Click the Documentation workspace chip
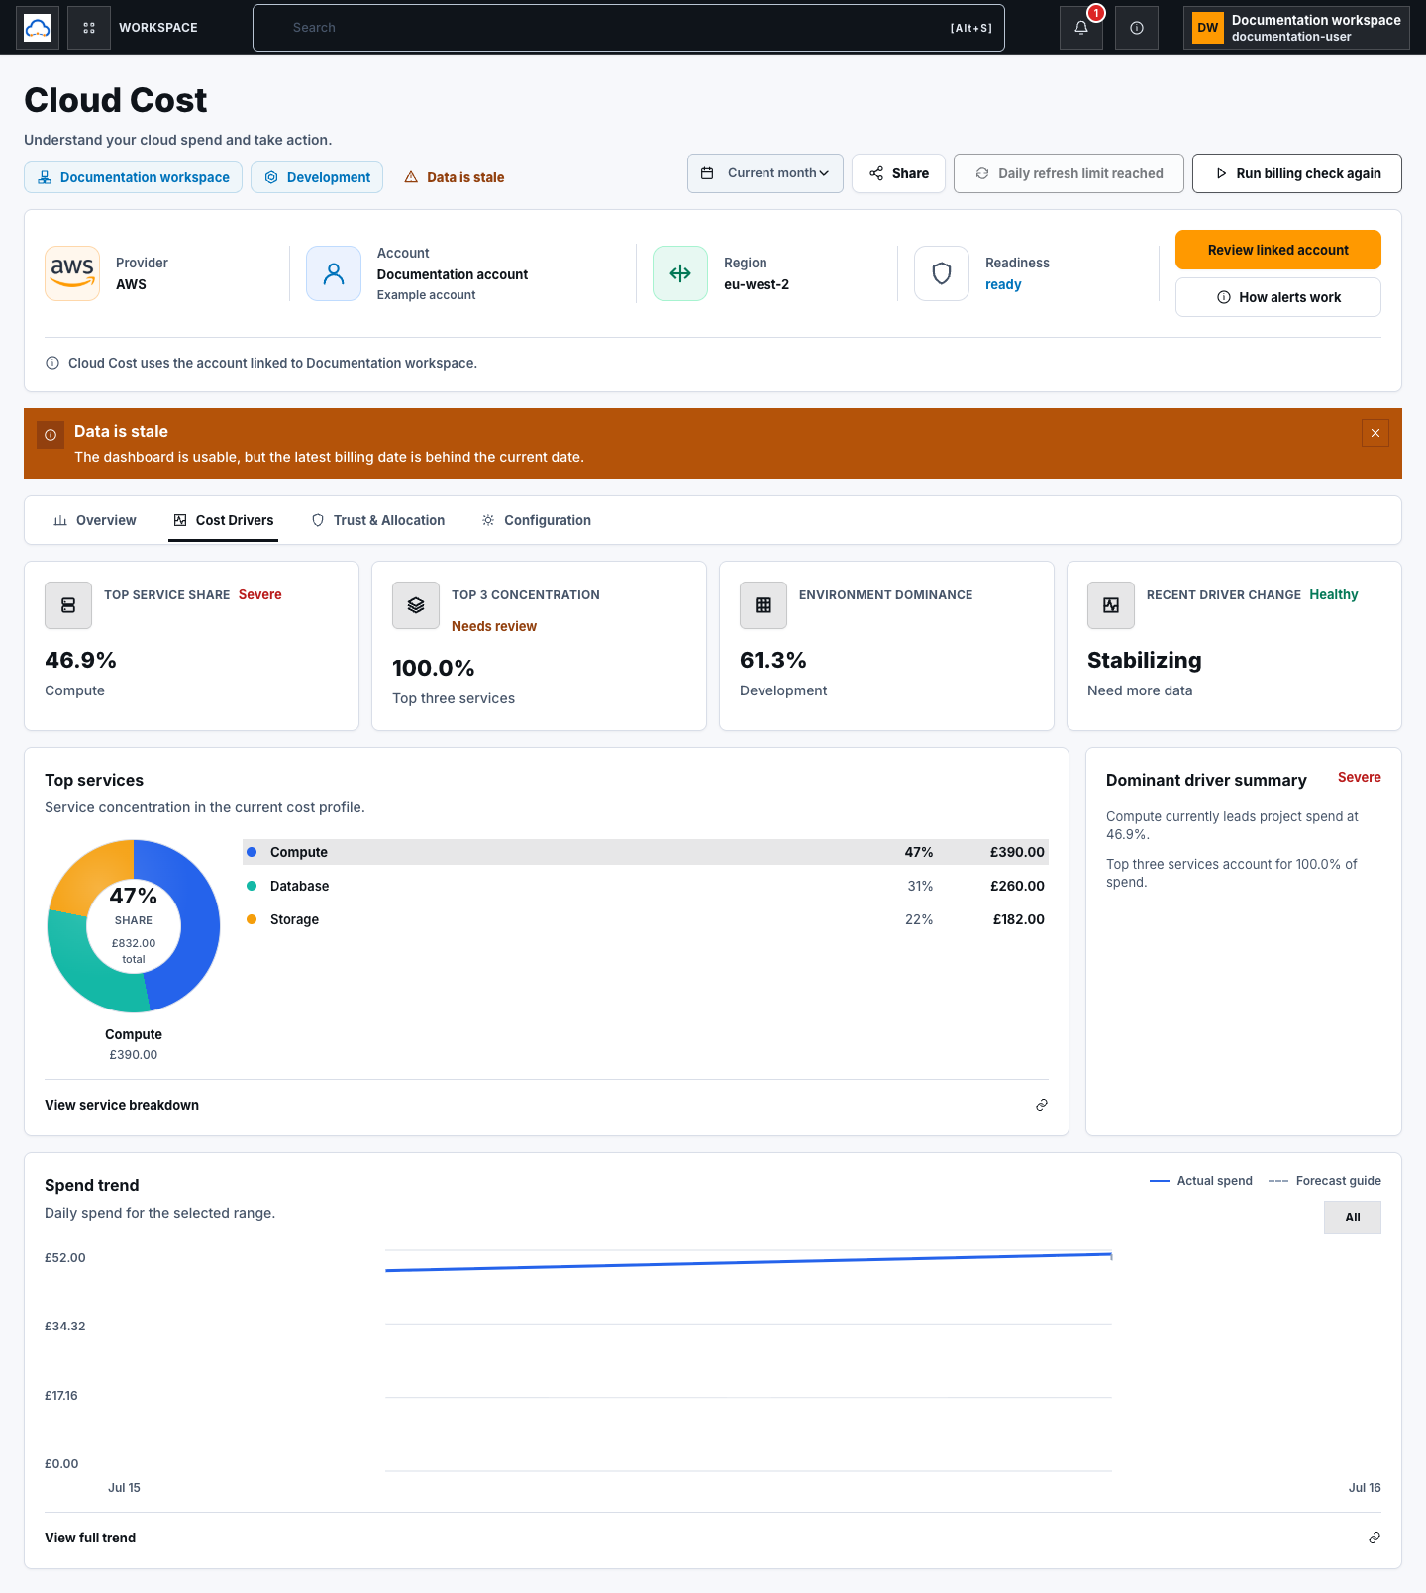The width and height of the screenshot is (1426, 1593). pyautogui.click(x=133, y=177)
